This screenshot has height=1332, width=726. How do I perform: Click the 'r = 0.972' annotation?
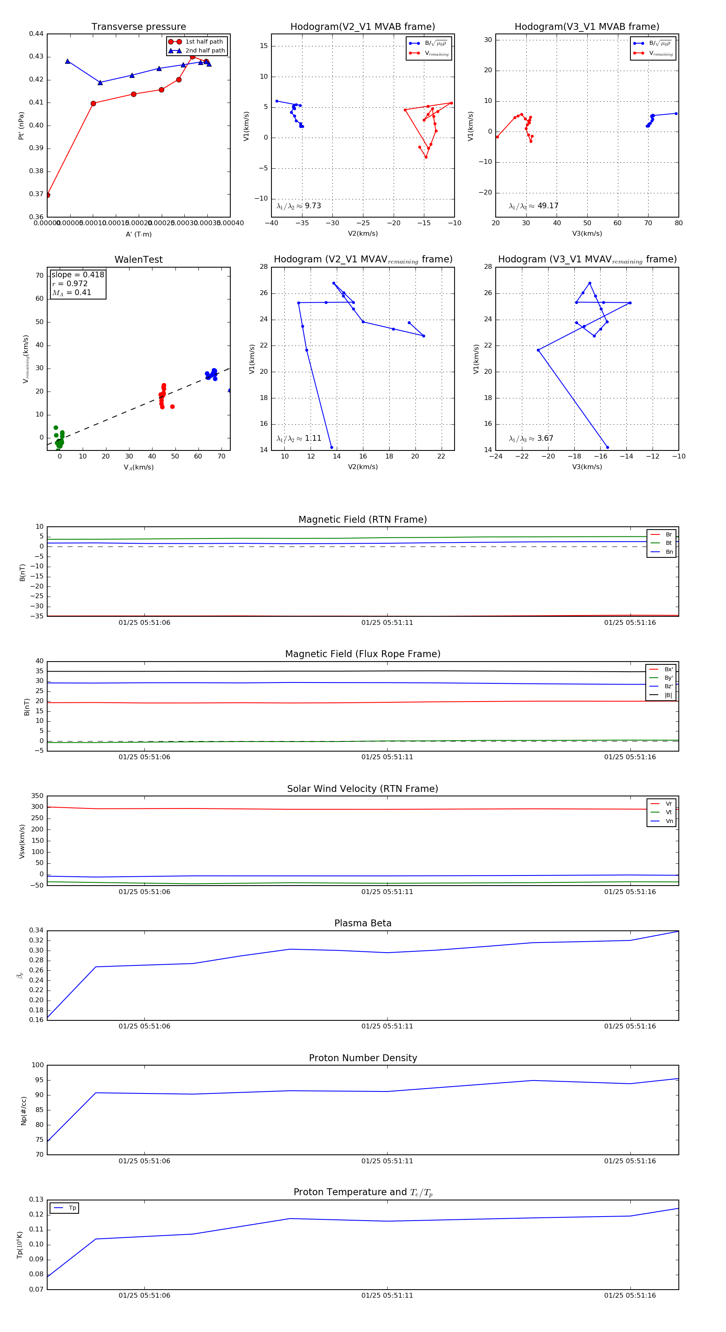click(x=70, y=283)
